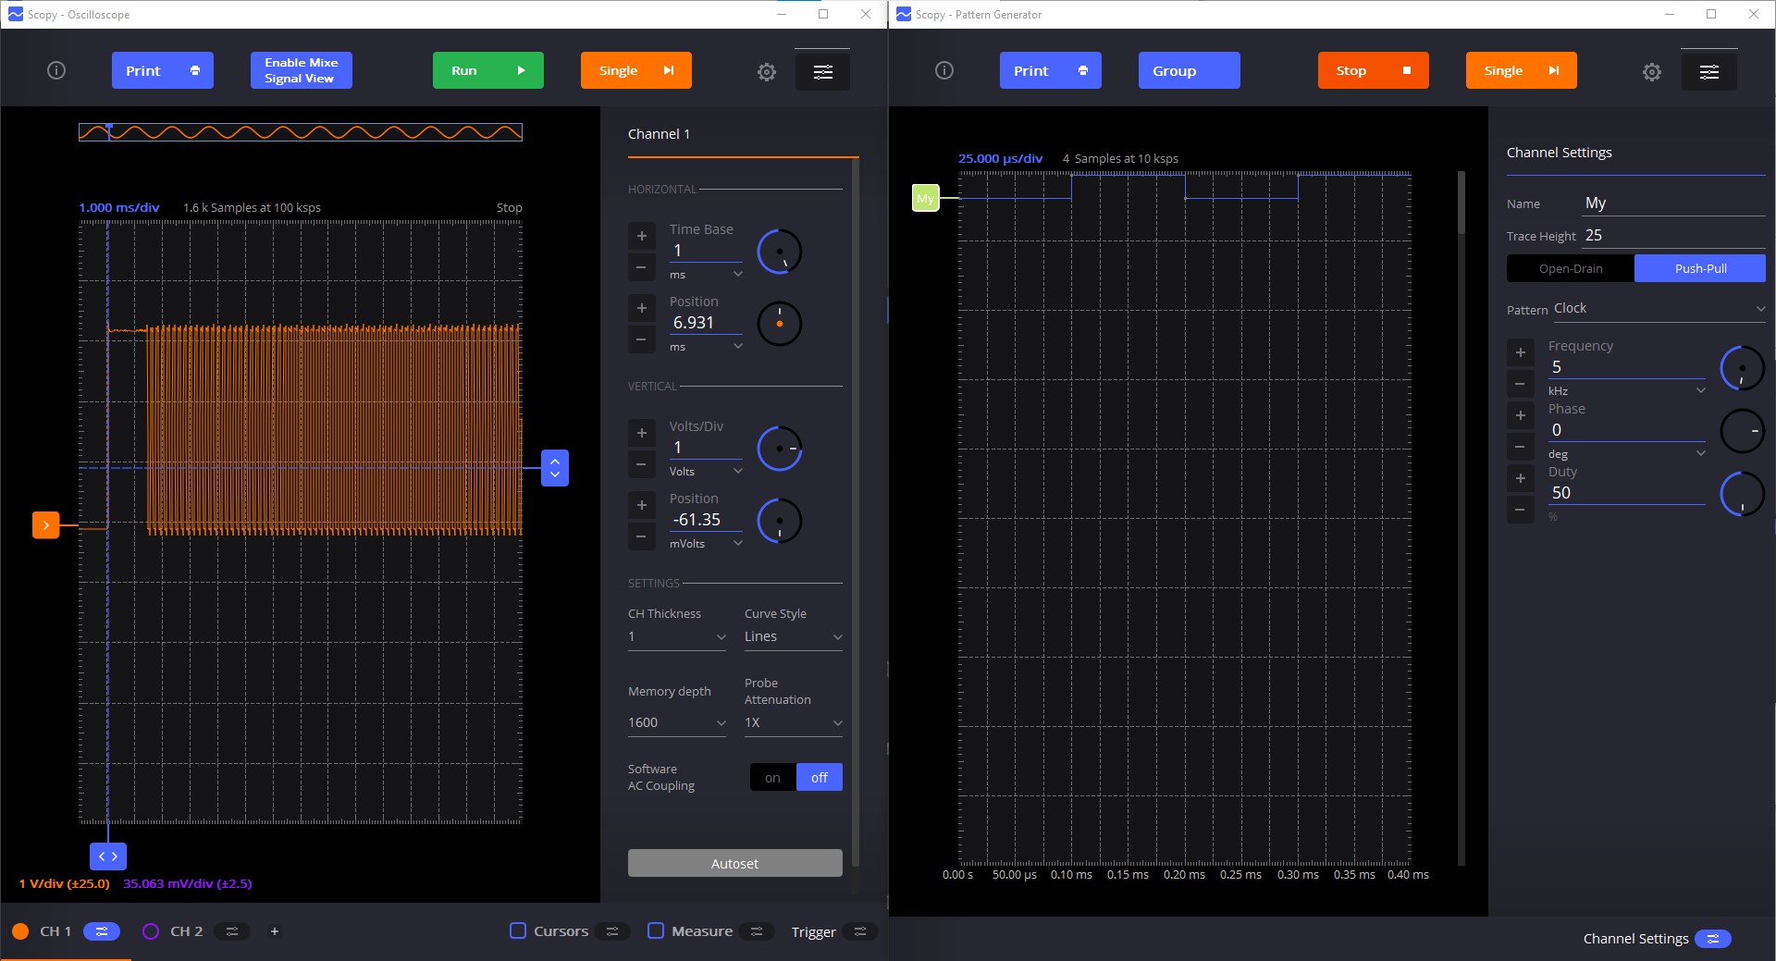Enable the Measure checkbox
Viewport: 1776px width, 961px height.
coord(656,930)
